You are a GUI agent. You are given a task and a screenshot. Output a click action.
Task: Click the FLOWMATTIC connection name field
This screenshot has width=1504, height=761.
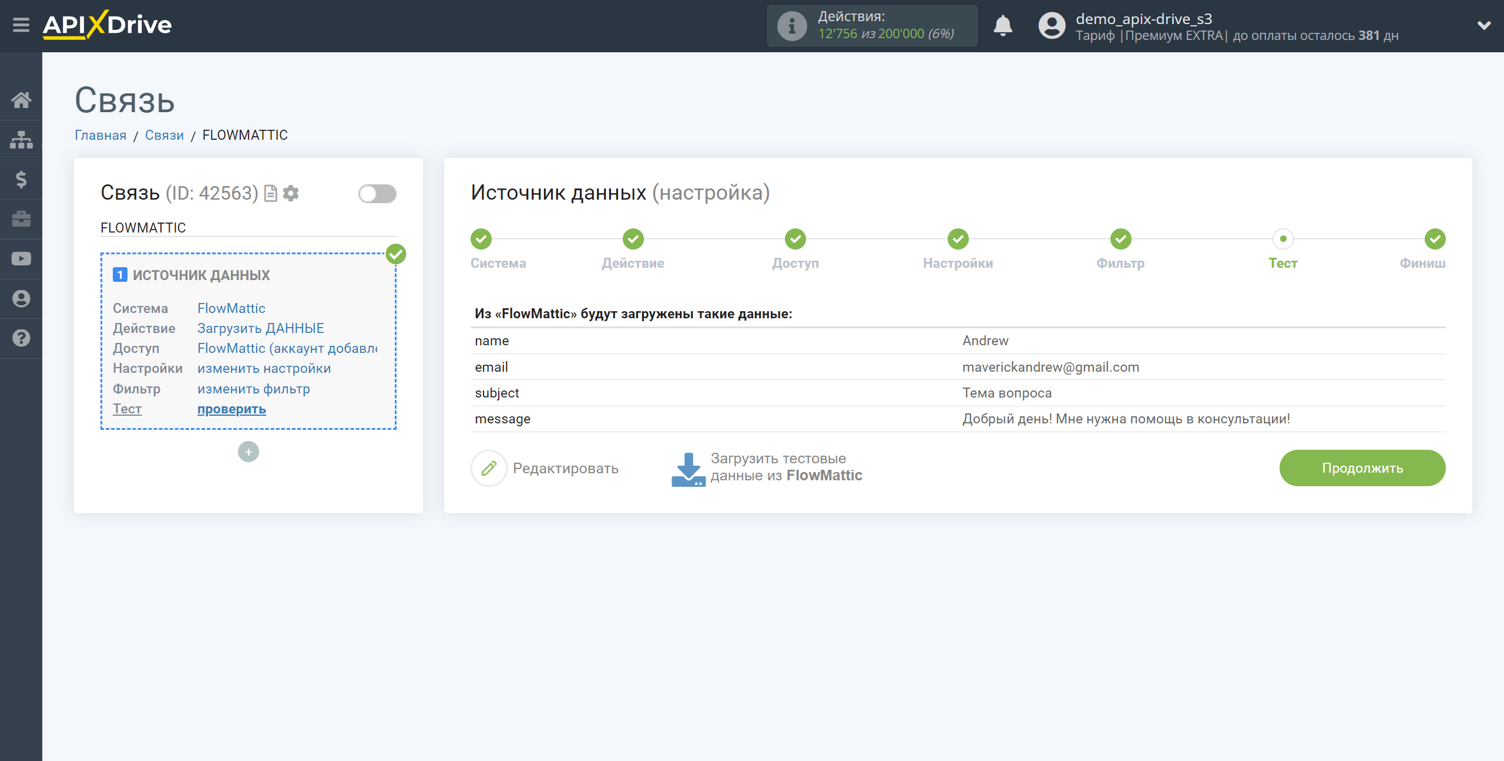249,227
